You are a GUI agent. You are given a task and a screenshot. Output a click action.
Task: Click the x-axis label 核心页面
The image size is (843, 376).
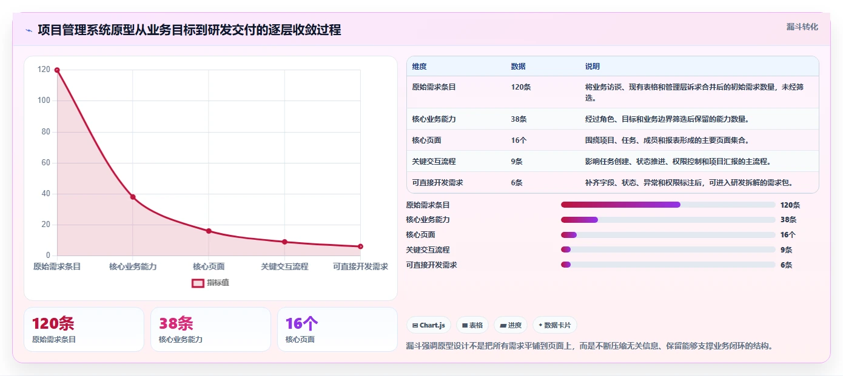click(209, 266)
